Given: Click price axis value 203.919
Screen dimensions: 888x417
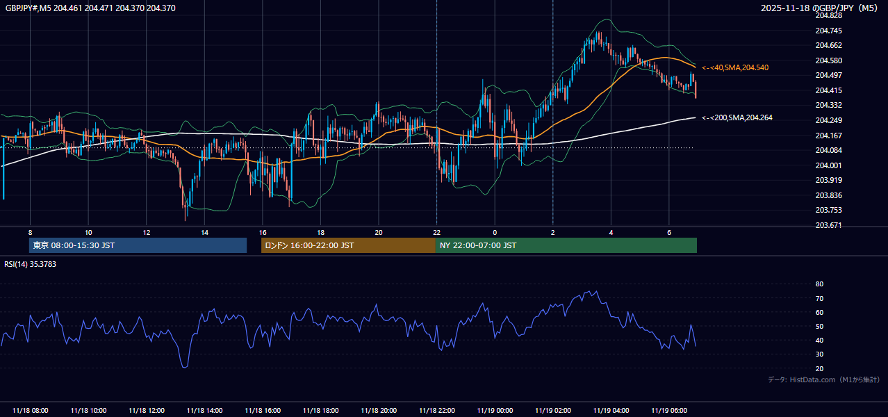Looking at the screenshot, I should [828, 180].
